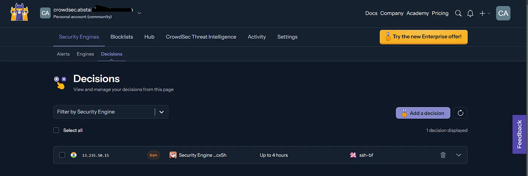528x176 pixels.
Task: Click the ssh-bf scenario label
Action: pos(366,155)
